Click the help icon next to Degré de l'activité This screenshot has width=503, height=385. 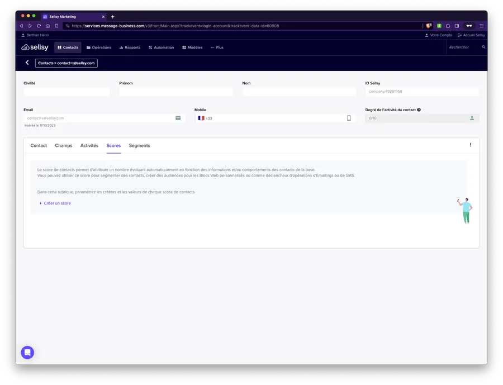(x=419, y=110)
